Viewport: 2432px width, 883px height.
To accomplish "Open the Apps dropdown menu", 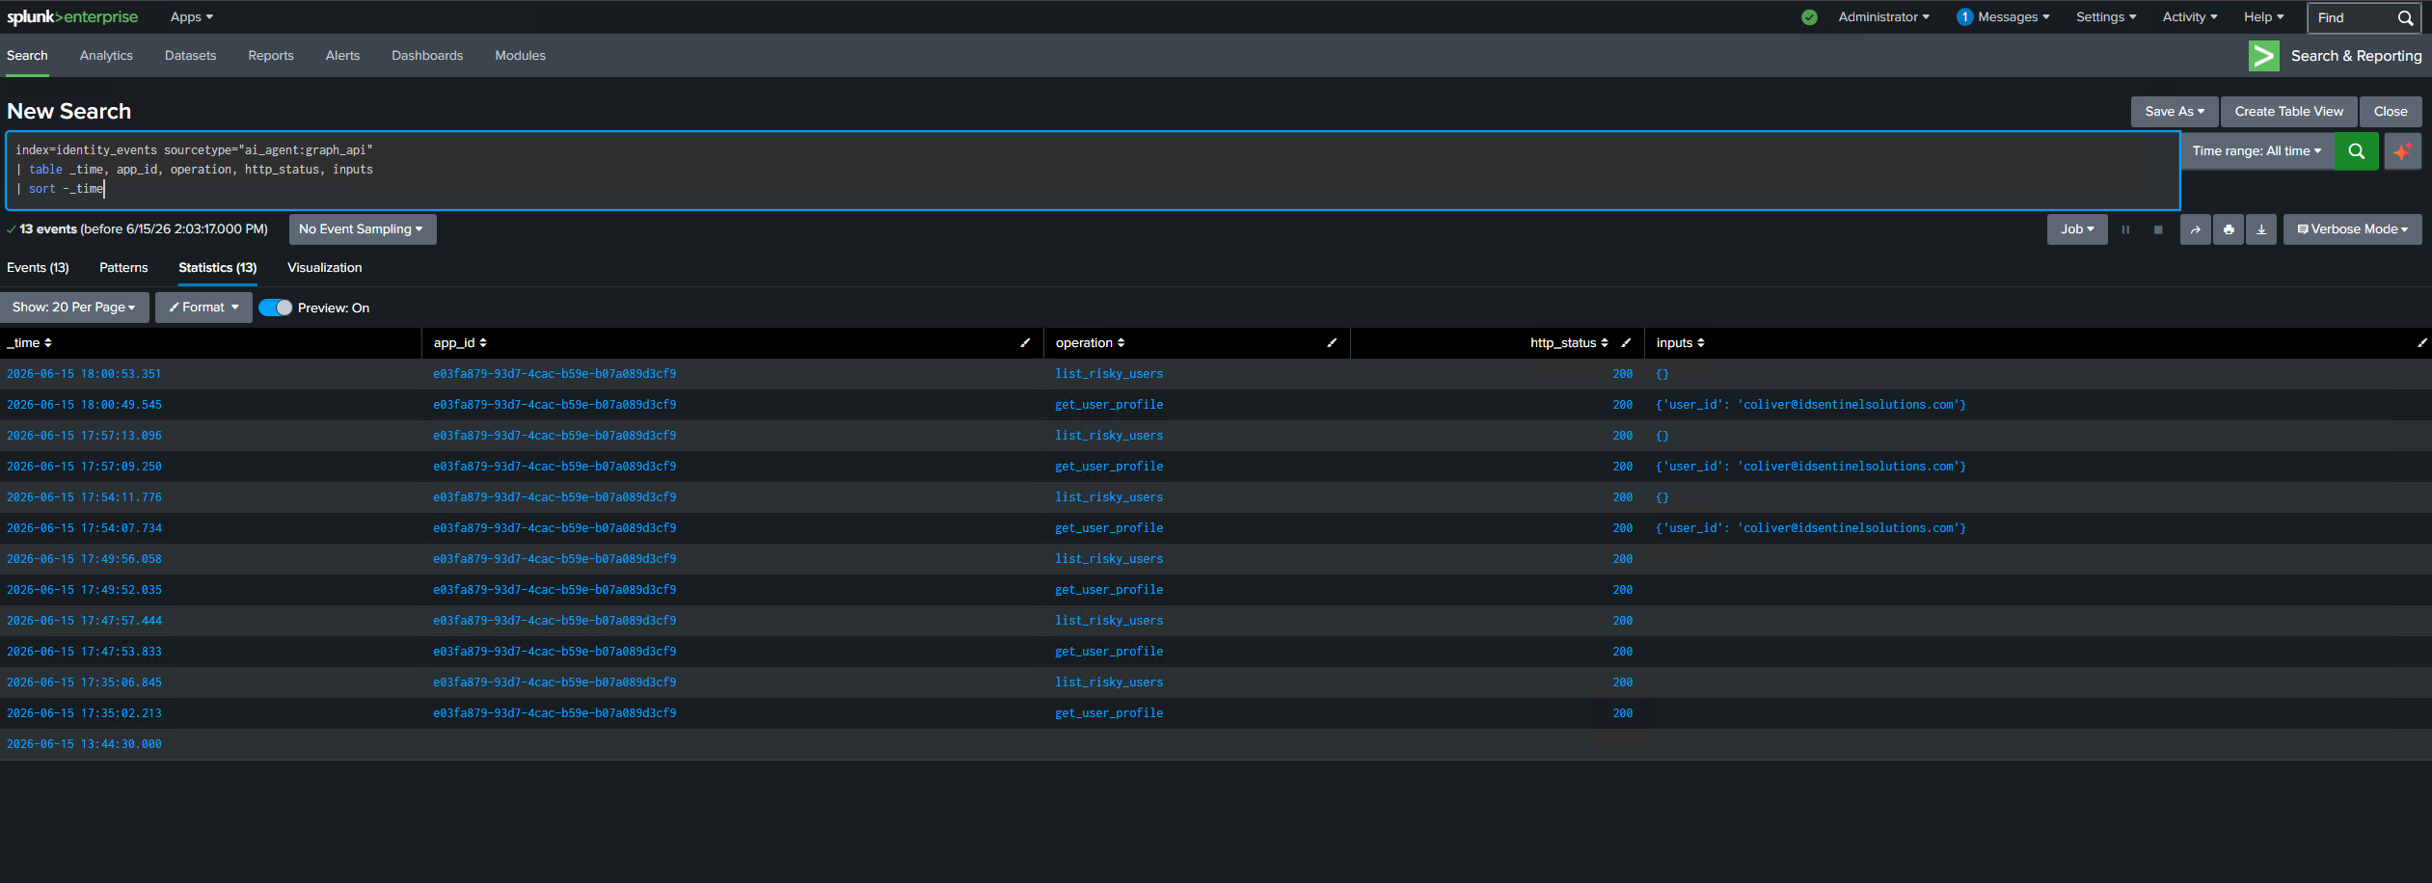I will pos(192,17).
